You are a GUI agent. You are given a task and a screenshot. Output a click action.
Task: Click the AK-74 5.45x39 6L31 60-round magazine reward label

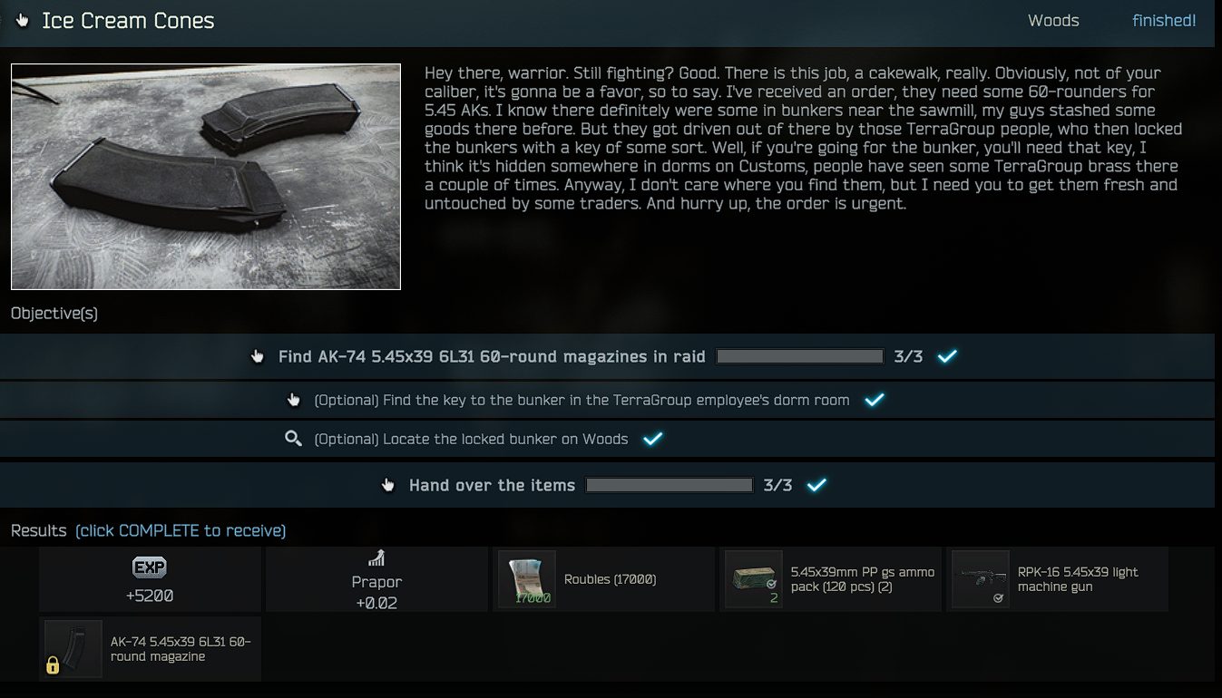point(181,649)
